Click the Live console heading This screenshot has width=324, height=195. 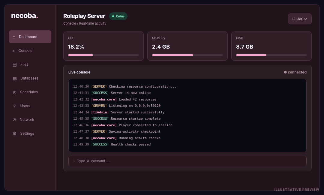79,72
